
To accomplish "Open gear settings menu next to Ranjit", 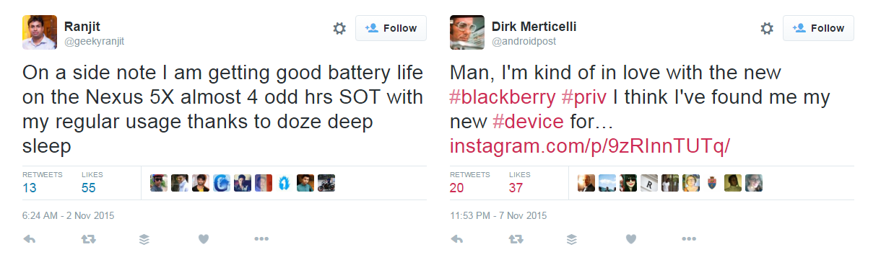I will pyautogui.click(x=339, y=28).
